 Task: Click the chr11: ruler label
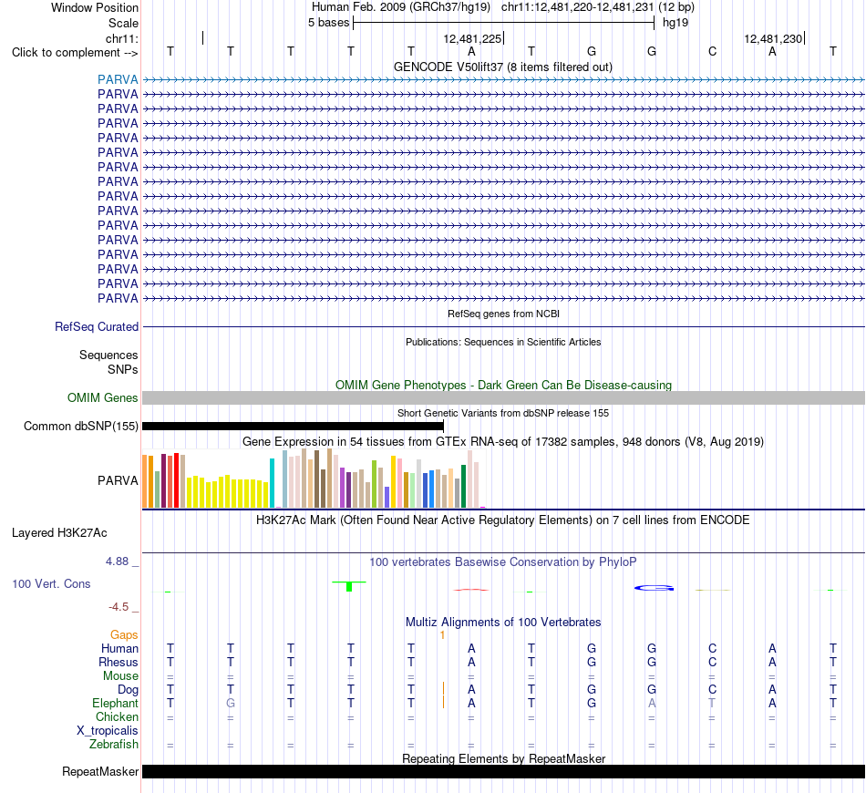tap(121, 38)
